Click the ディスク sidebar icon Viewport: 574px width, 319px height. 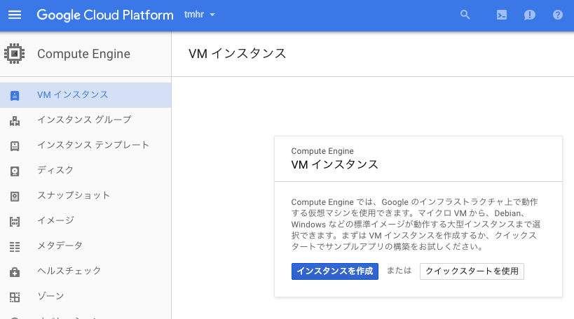pyautogui.click(x=15, y=171)
